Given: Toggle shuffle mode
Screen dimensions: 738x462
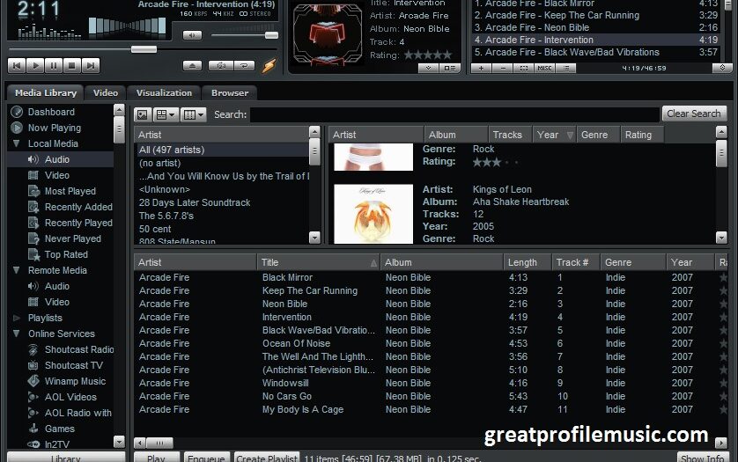Looking at the screenshot, I should (221, 65).
